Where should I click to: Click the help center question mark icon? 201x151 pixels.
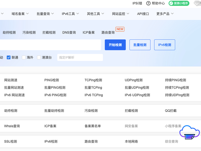tap(148, 3)
